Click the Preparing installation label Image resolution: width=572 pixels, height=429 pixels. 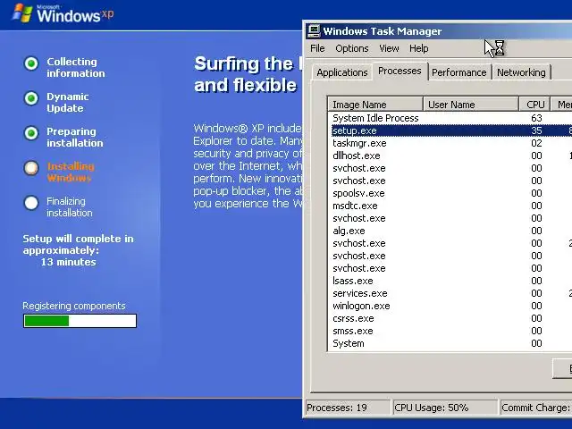74,137
